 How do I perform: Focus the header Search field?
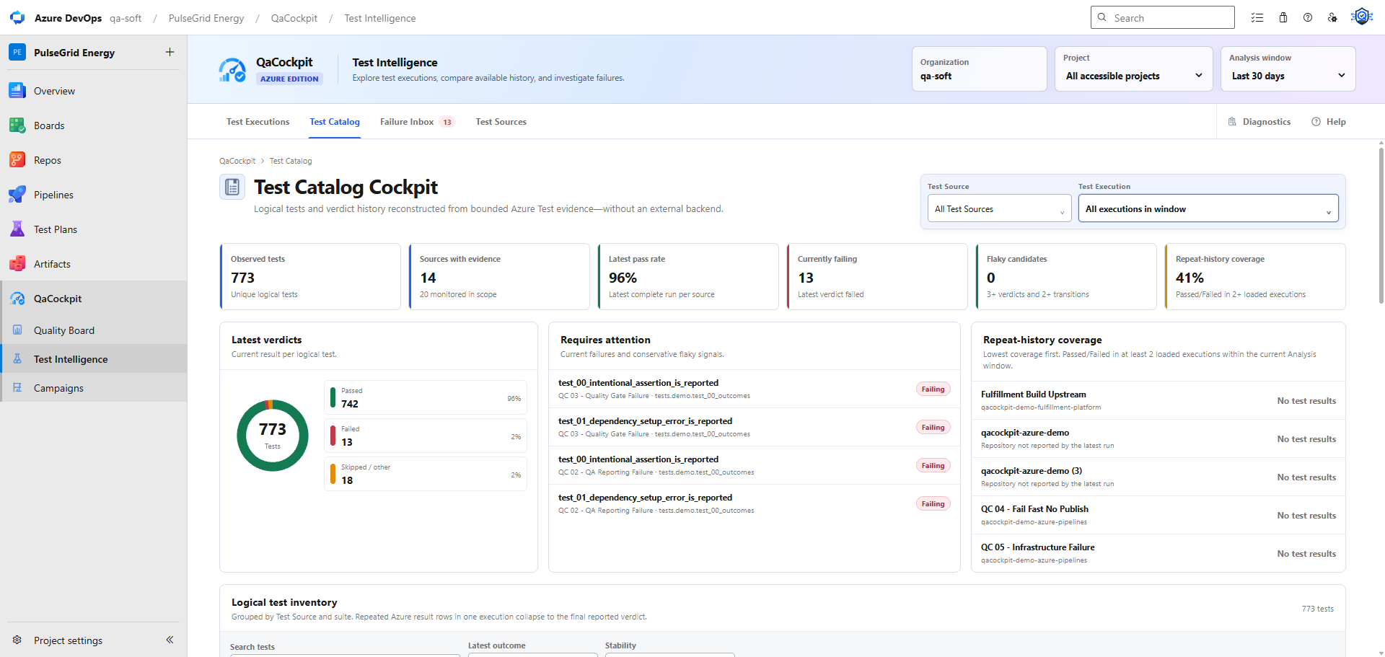[x=1163, y=17]
